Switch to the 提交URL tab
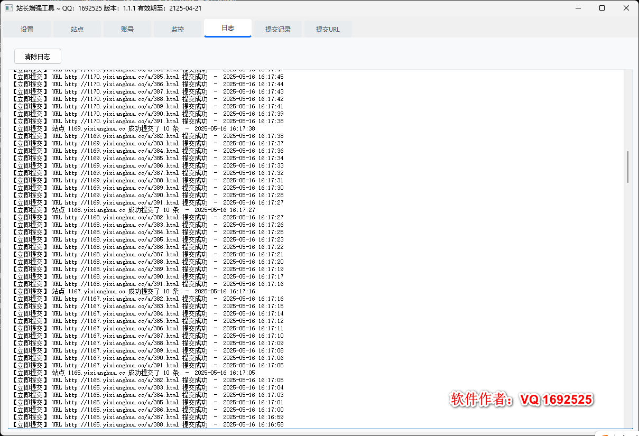 point(328,30)
